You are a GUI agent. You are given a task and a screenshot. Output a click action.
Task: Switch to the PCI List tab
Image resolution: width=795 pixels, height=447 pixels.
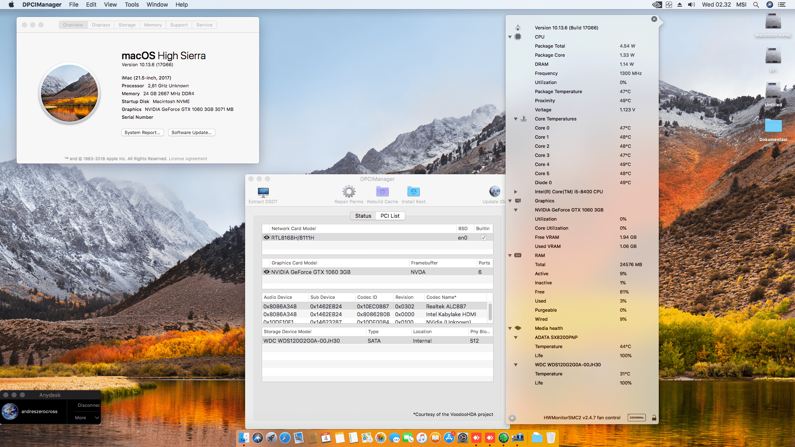[x=390, y=216]
